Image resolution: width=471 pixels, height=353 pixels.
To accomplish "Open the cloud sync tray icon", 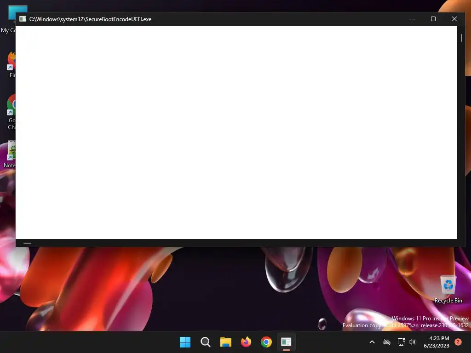I will coord(386,342).
